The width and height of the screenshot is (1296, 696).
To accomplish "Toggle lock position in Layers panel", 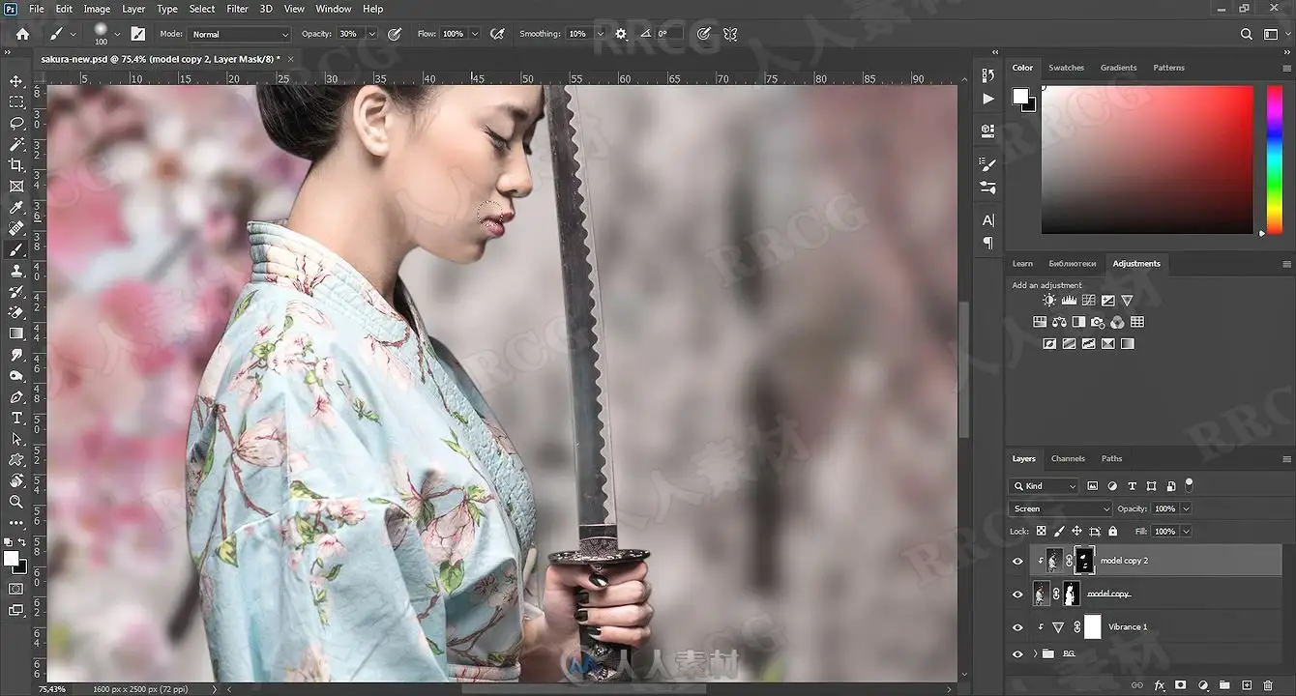I will click(x=1076, y=531).
